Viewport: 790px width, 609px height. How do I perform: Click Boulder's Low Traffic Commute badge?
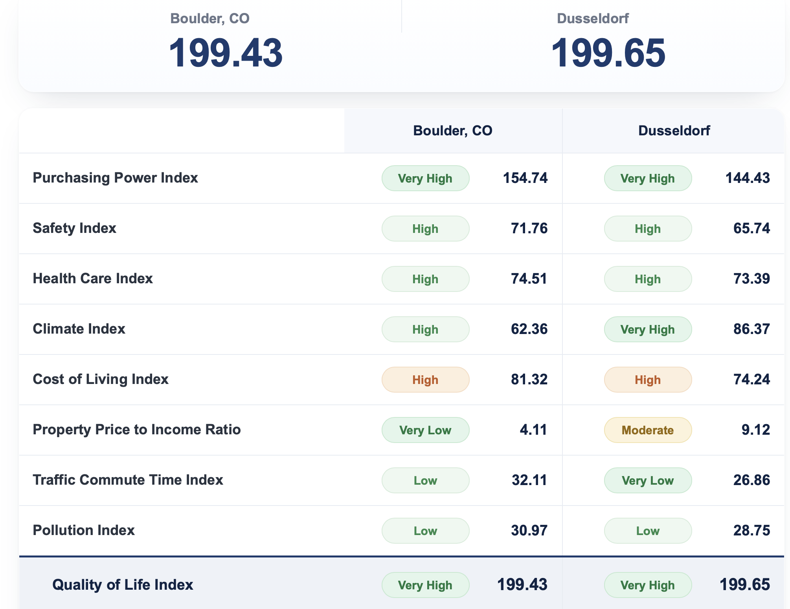[425, 480]
